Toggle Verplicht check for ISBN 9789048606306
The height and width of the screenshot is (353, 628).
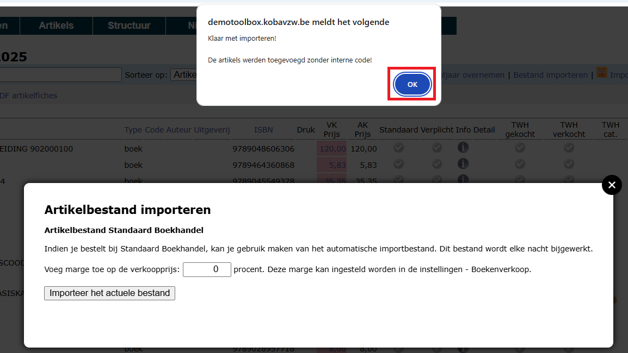point(437,148)
